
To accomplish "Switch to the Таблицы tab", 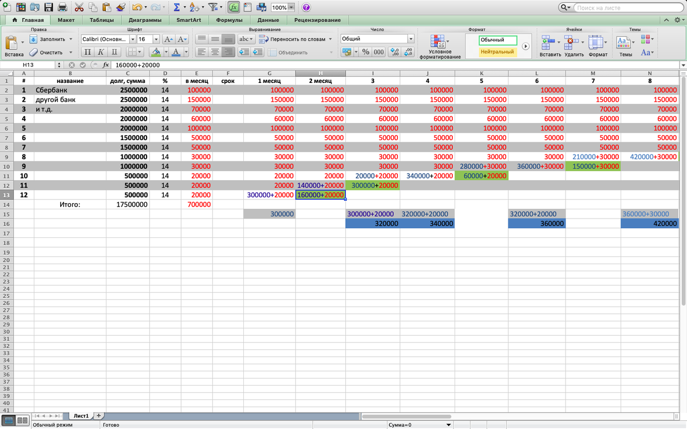I will tap(101, 20).
